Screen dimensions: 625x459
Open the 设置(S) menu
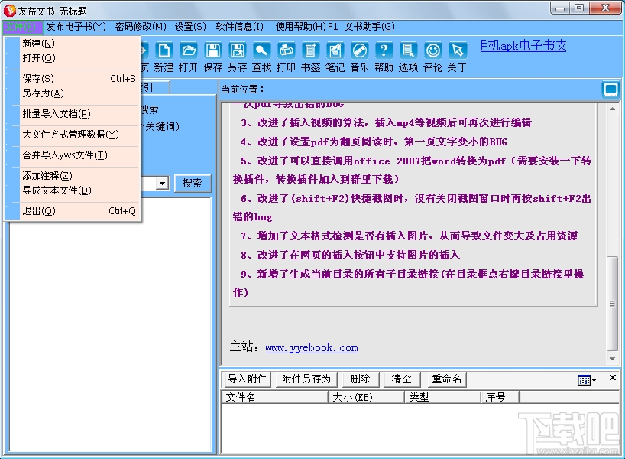click(x=190, y=27)
